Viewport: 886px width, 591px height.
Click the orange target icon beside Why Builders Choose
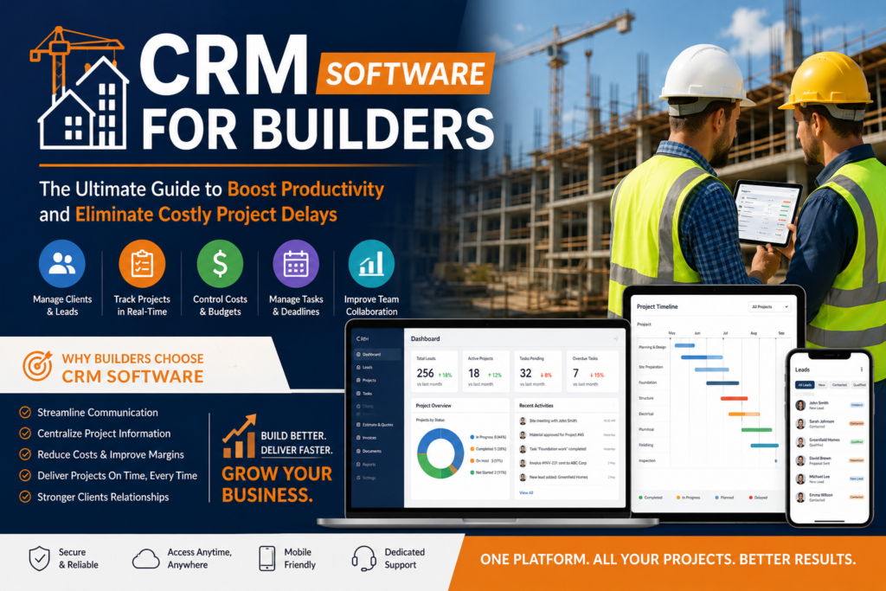[x=37, y=365]
